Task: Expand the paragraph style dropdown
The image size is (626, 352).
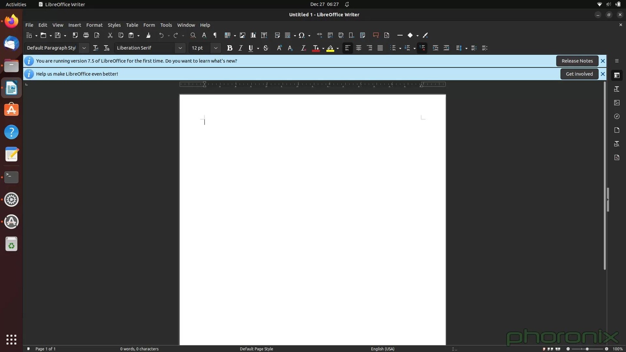Action: click(84, 48)
